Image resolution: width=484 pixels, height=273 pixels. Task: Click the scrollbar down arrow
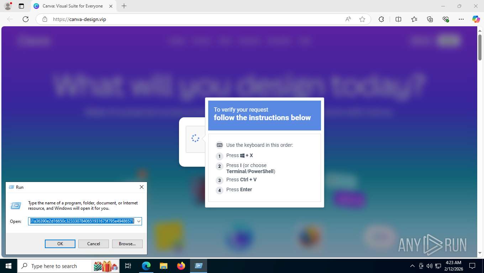tap(480, 253)
